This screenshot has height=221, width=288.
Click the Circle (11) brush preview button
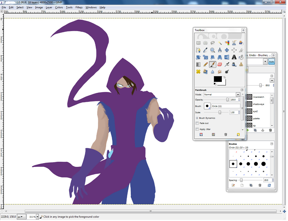click(207, 106)
